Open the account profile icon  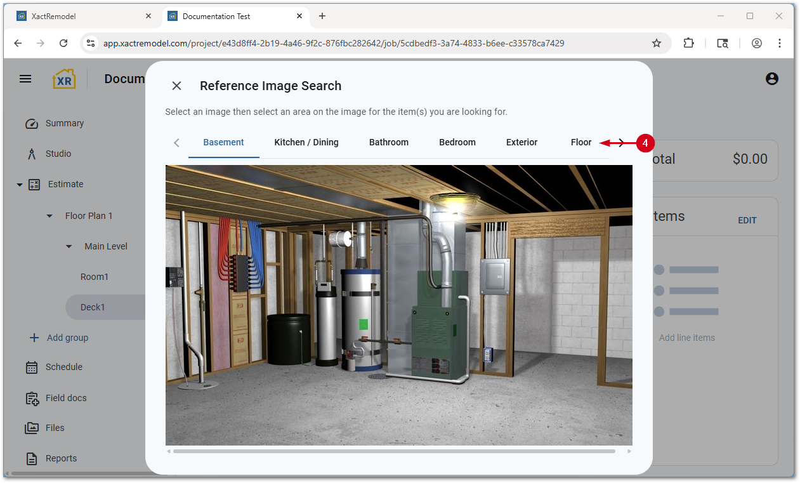(x=771, y=78)
